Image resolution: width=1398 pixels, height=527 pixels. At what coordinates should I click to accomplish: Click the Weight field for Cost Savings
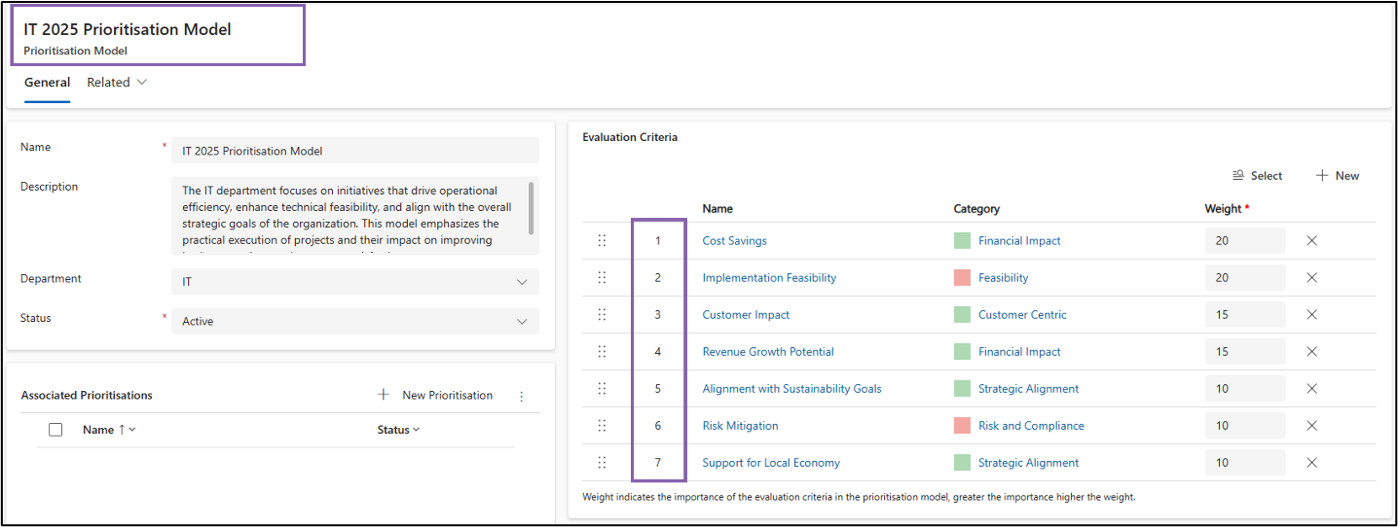[x=1243, y=241]
